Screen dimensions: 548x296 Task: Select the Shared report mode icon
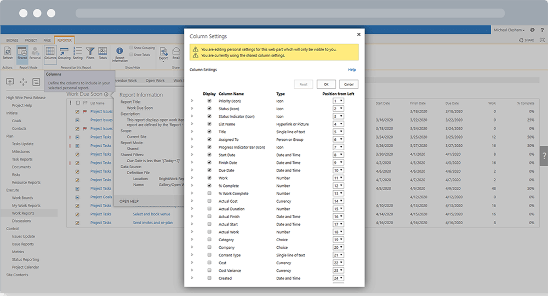[x=22, y=52]
